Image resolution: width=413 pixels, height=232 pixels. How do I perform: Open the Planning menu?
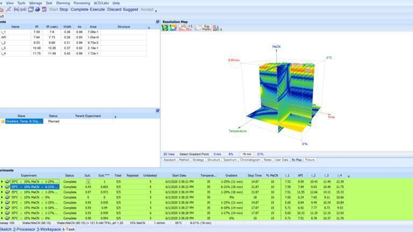[x=63, y=3]
